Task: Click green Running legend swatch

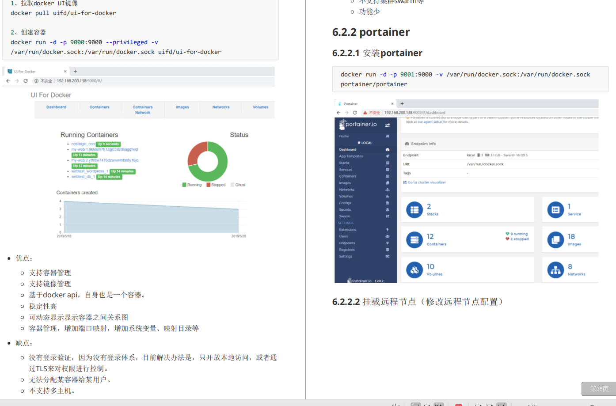Action: [184, 185]
